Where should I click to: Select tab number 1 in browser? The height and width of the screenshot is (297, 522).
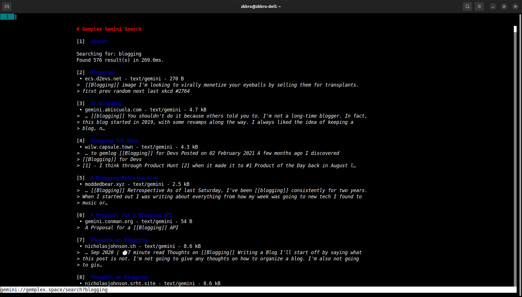point(7,17)
